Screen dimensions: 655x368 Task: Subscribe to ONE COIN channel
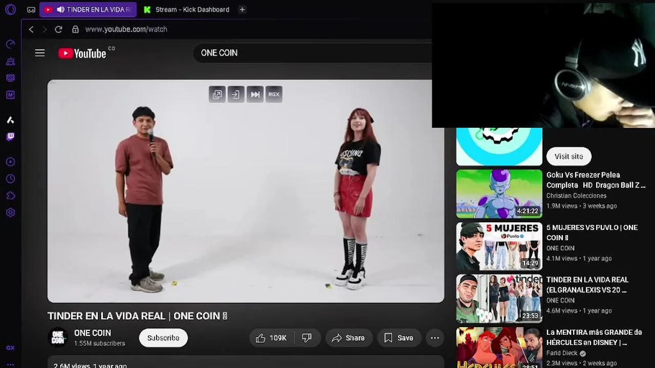[163, 338]
